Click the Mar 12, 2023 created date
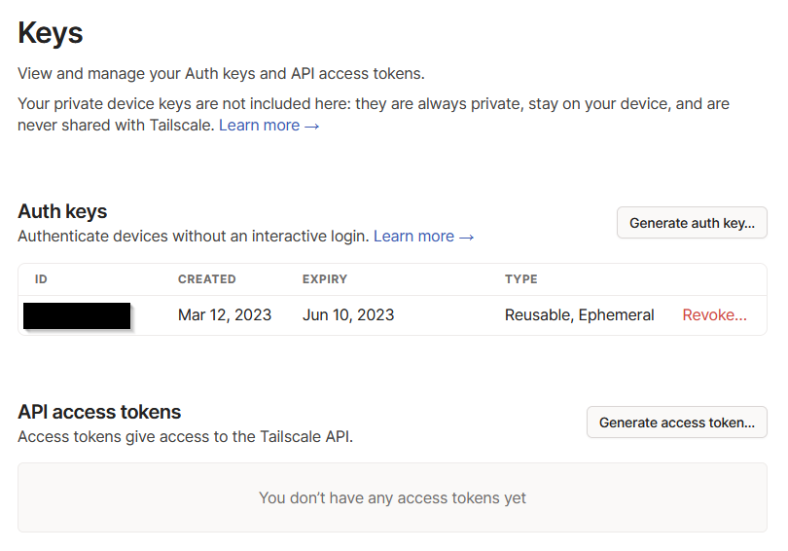This screenshot has width=788, height=551. 225,315
